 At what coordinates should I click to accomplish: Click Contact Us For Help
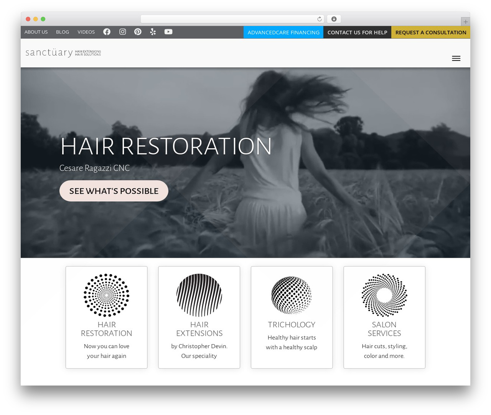click(357, 32)
